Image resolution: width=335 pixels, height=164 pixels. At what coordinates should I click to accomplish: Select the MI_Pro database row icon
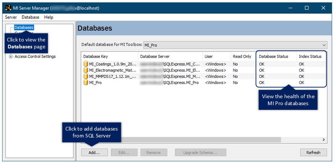(86, 83)
